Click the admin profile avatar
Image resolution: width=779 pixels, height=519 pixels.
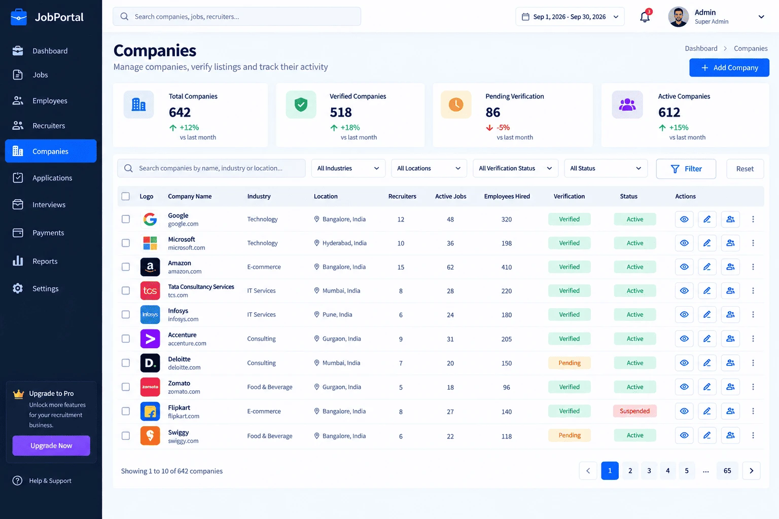(679, 17)
